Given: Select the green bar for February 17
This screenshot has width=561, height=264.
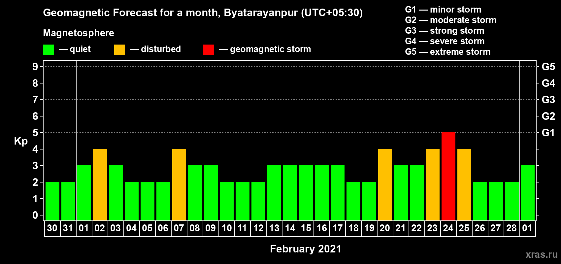Looking at the screenshot, I should [338, 193].
